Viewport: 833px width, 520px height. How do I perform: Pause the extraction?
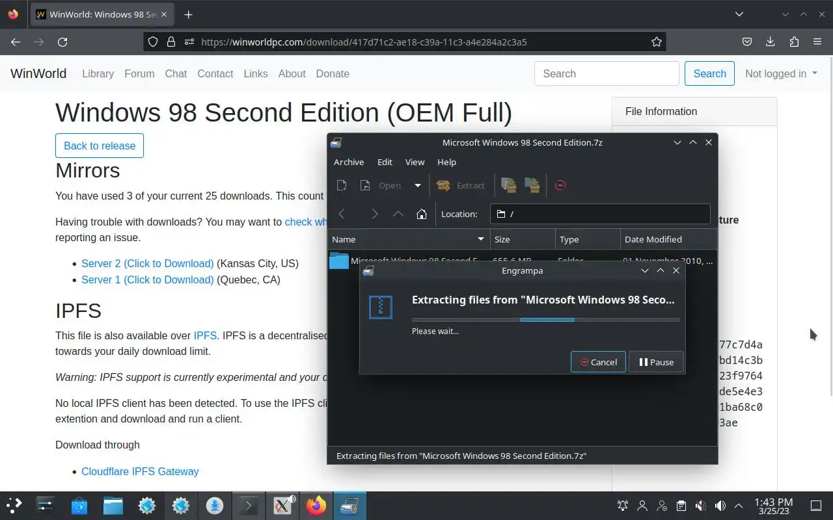tap(656, 362)
